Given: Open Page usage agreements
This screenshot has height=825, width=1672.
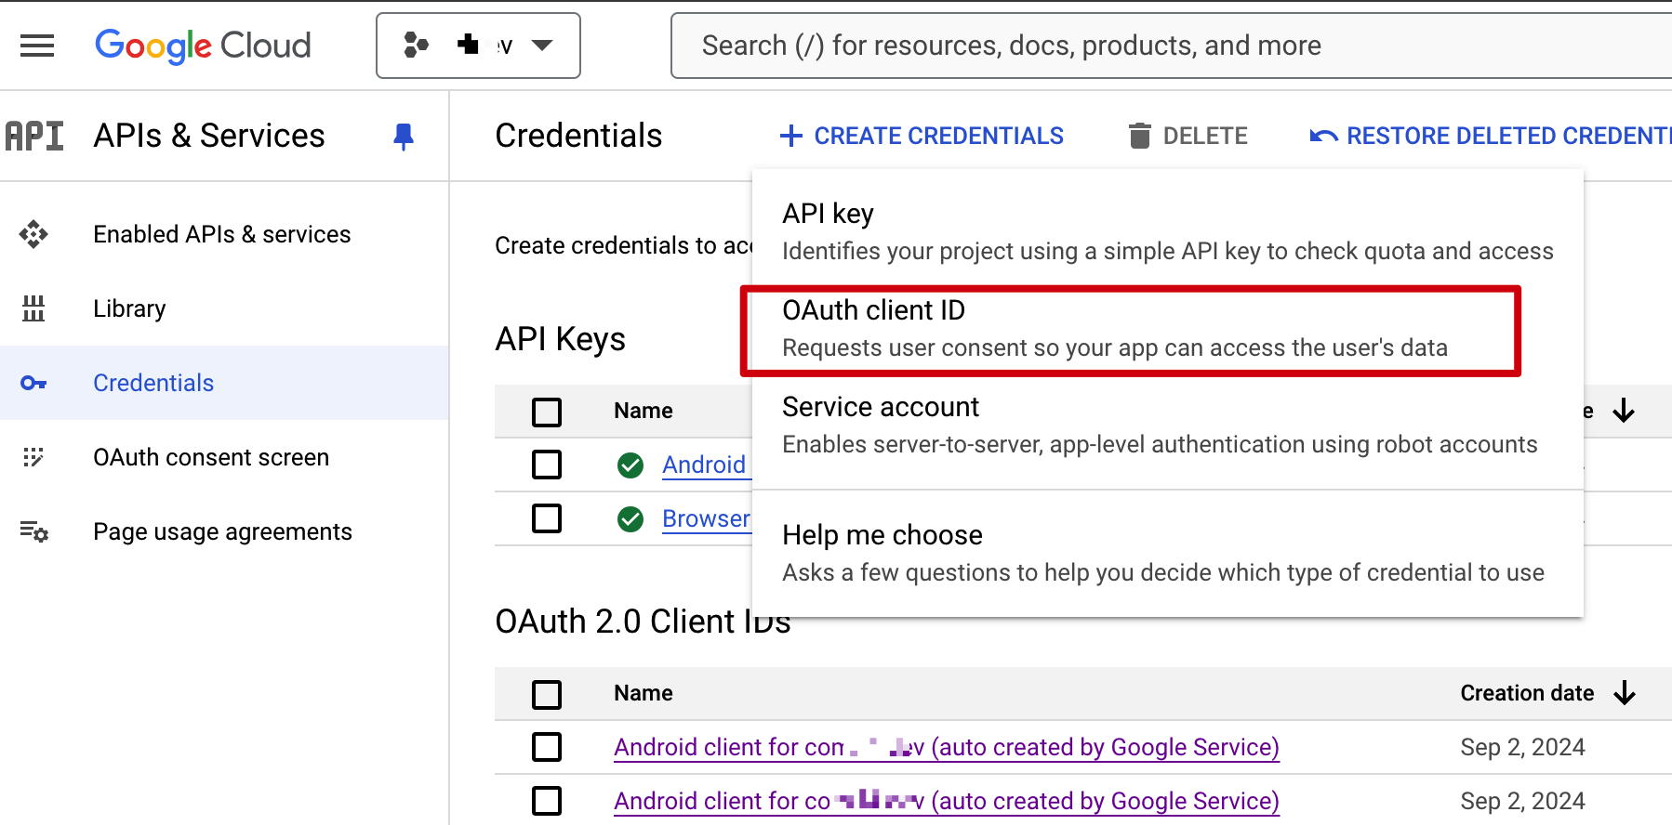Looking at the screenshot, I should (x=224, y=531).
